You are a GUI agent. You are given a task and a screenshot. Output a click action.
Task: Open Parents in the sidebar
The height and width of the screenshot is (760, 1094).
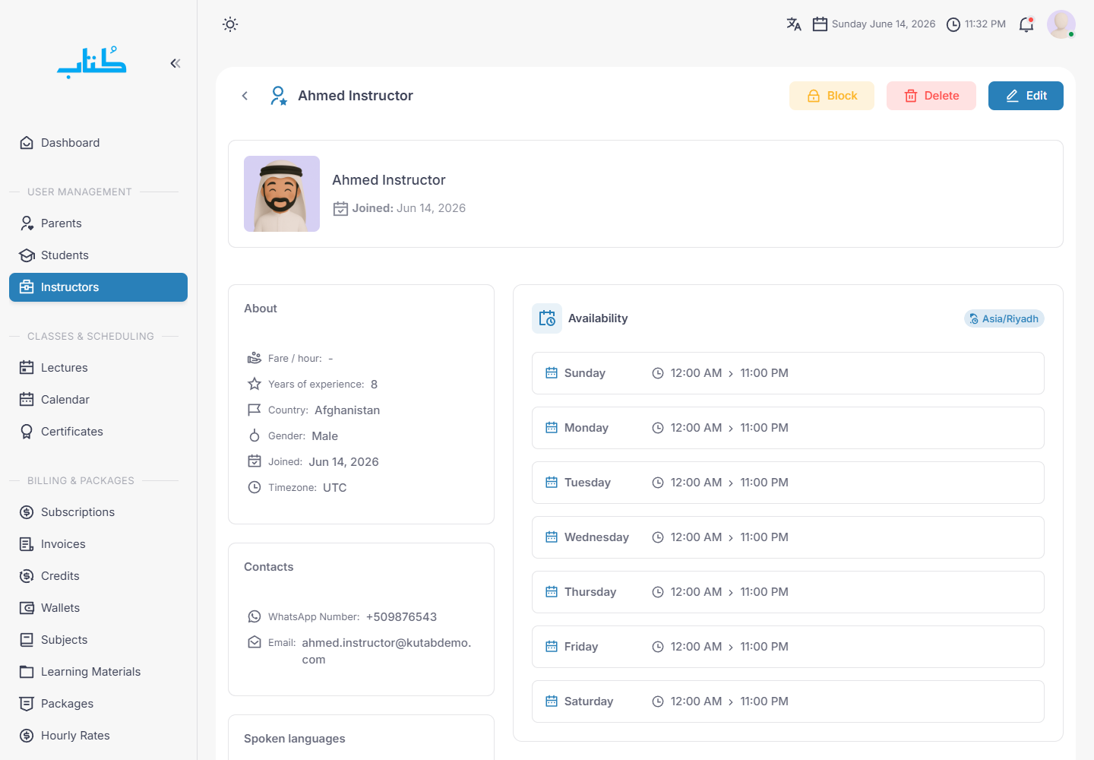tap(98, 223)
